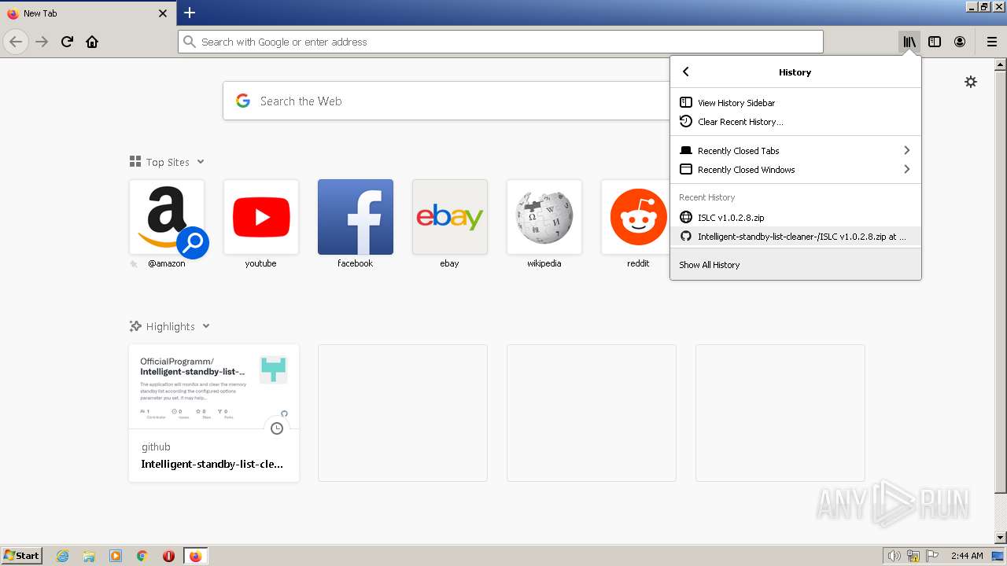Click the forward navigation arrow

pos(42,42)
